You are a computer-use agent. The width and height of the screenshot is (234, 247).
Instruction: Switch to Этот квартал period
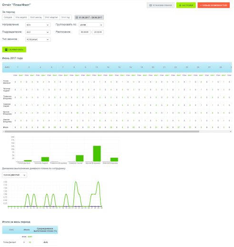(51, 17)
